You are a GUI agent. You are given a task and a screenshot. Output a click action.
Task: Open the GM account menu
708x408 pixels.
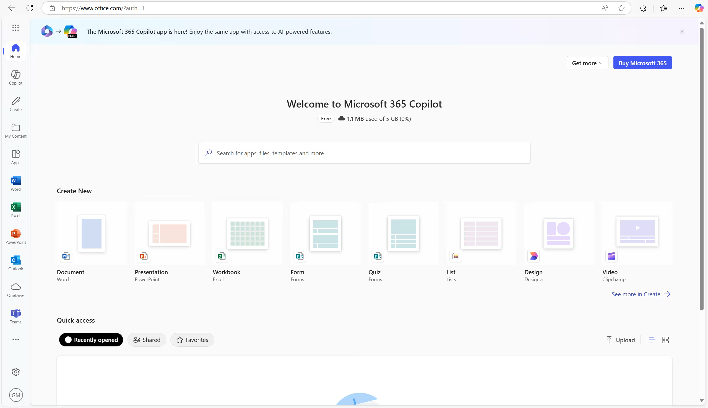coord(16,395)
